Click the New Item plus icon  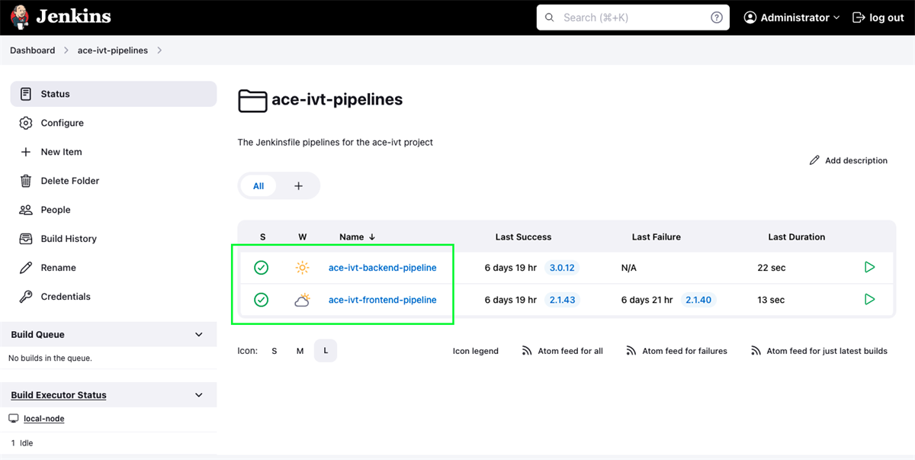(25, 152)
